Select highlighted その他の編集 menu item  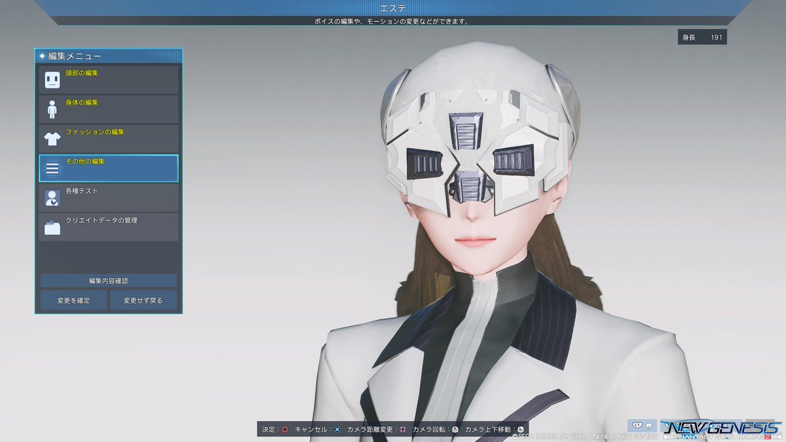point(109,168)
